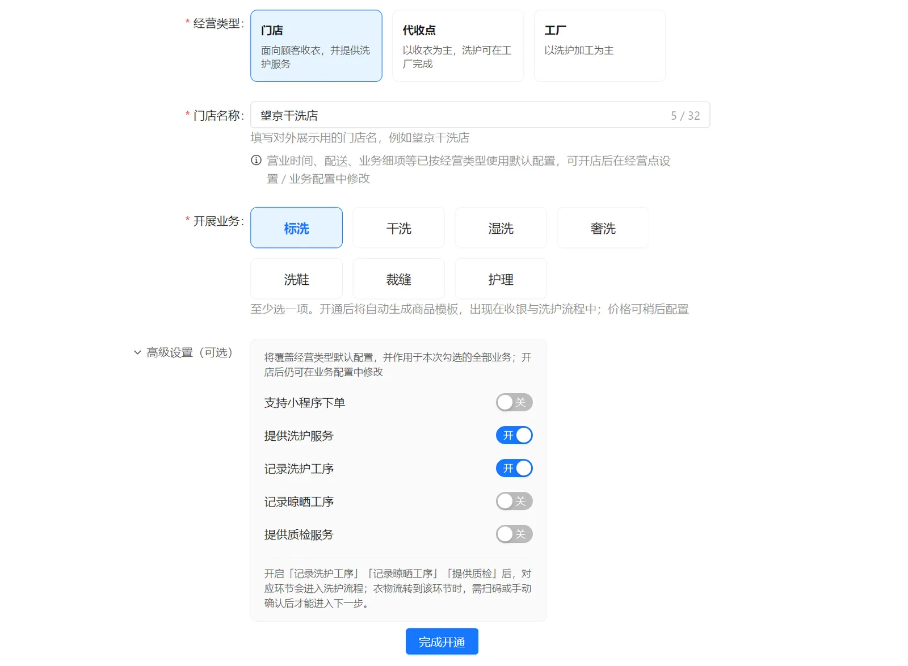Click the 开展业务 field label
The width and height of the screenshot is (908, 666).
(x=218, y=221)
